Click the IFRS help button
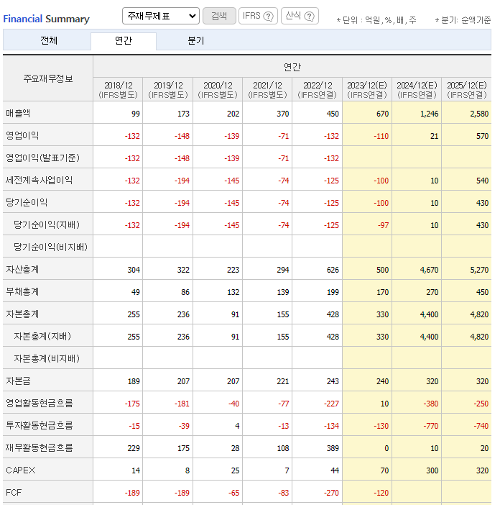Viewport: 500px width, 505px height. [x=258, y=16]
